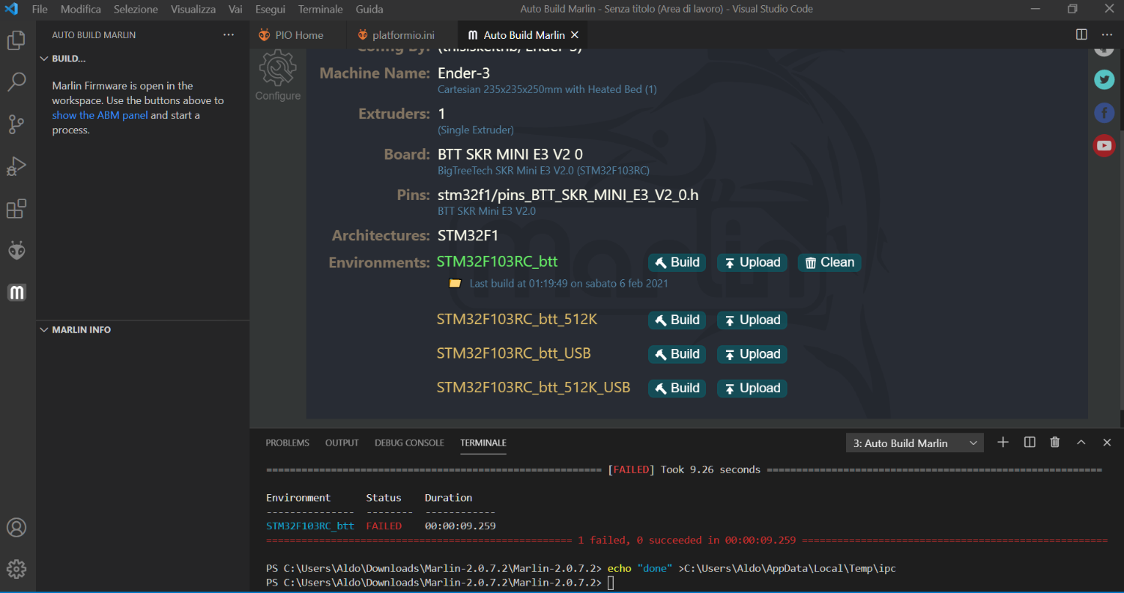
Task: Click the terminal prompt cursor on the last line
Action: [x=611, y=583]
